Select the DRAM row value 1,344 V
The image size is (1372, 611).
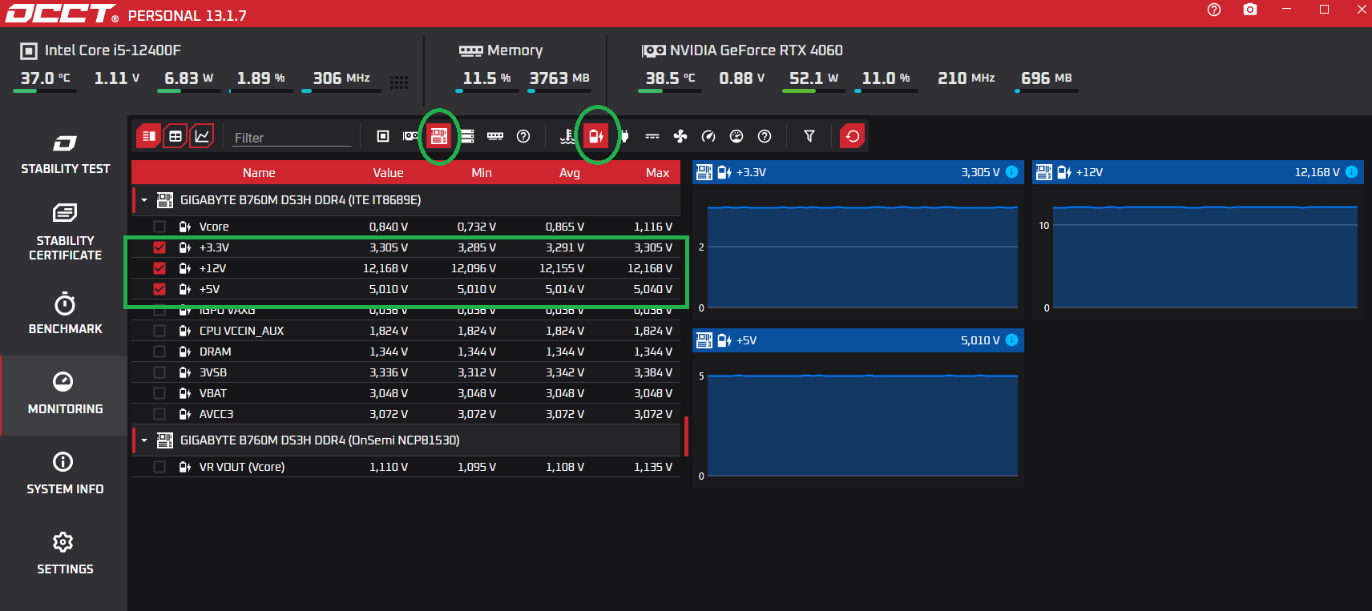(x=389, y=352)
